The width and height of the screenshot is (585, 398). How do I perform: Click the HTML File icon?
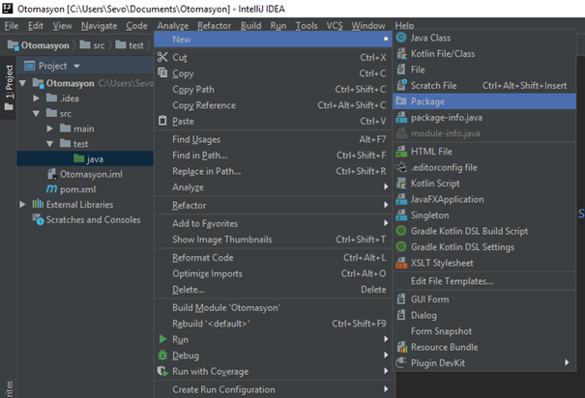point(401,152)
